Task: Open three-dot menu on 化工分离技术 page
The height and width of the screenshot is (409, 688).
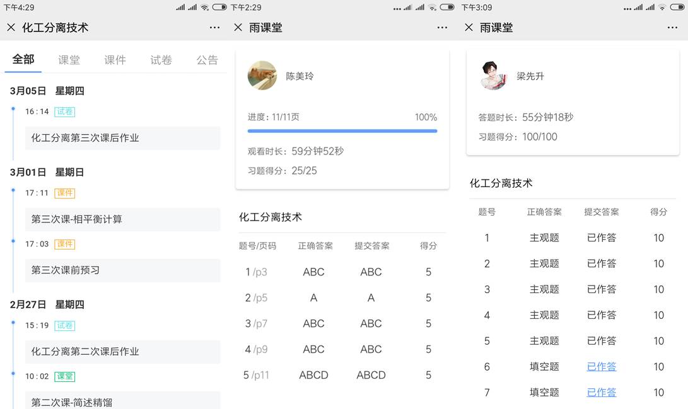Action: coord(215,28)
